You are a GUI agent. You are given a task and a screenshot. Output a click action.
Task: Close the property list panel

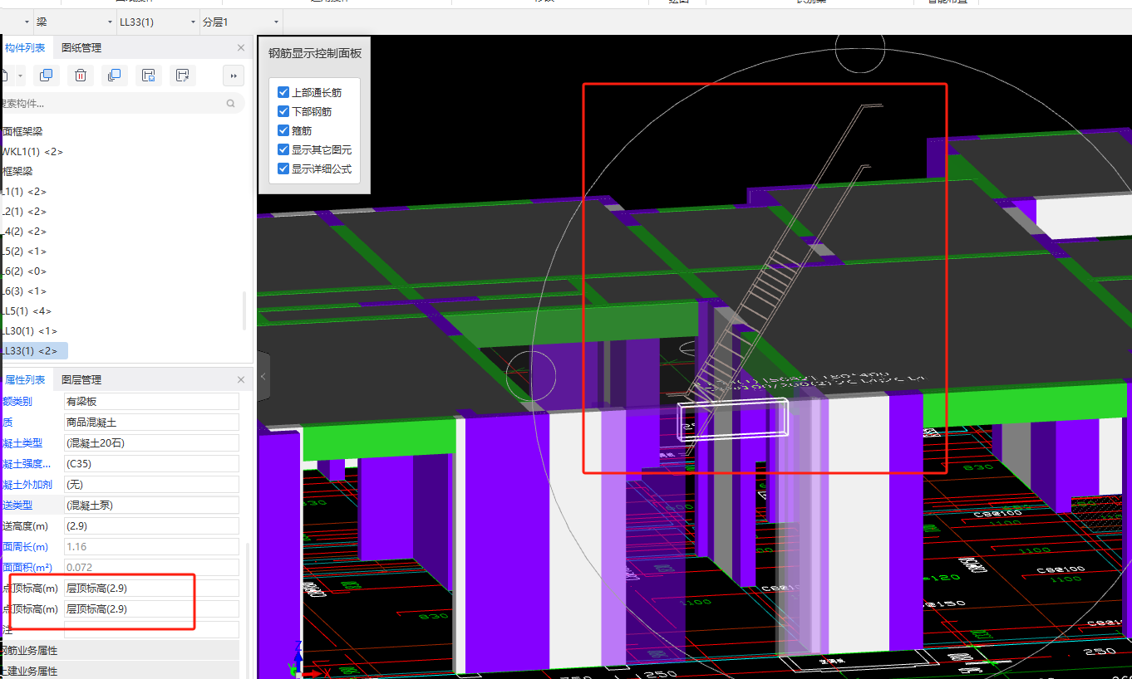(x=241, y=379)
